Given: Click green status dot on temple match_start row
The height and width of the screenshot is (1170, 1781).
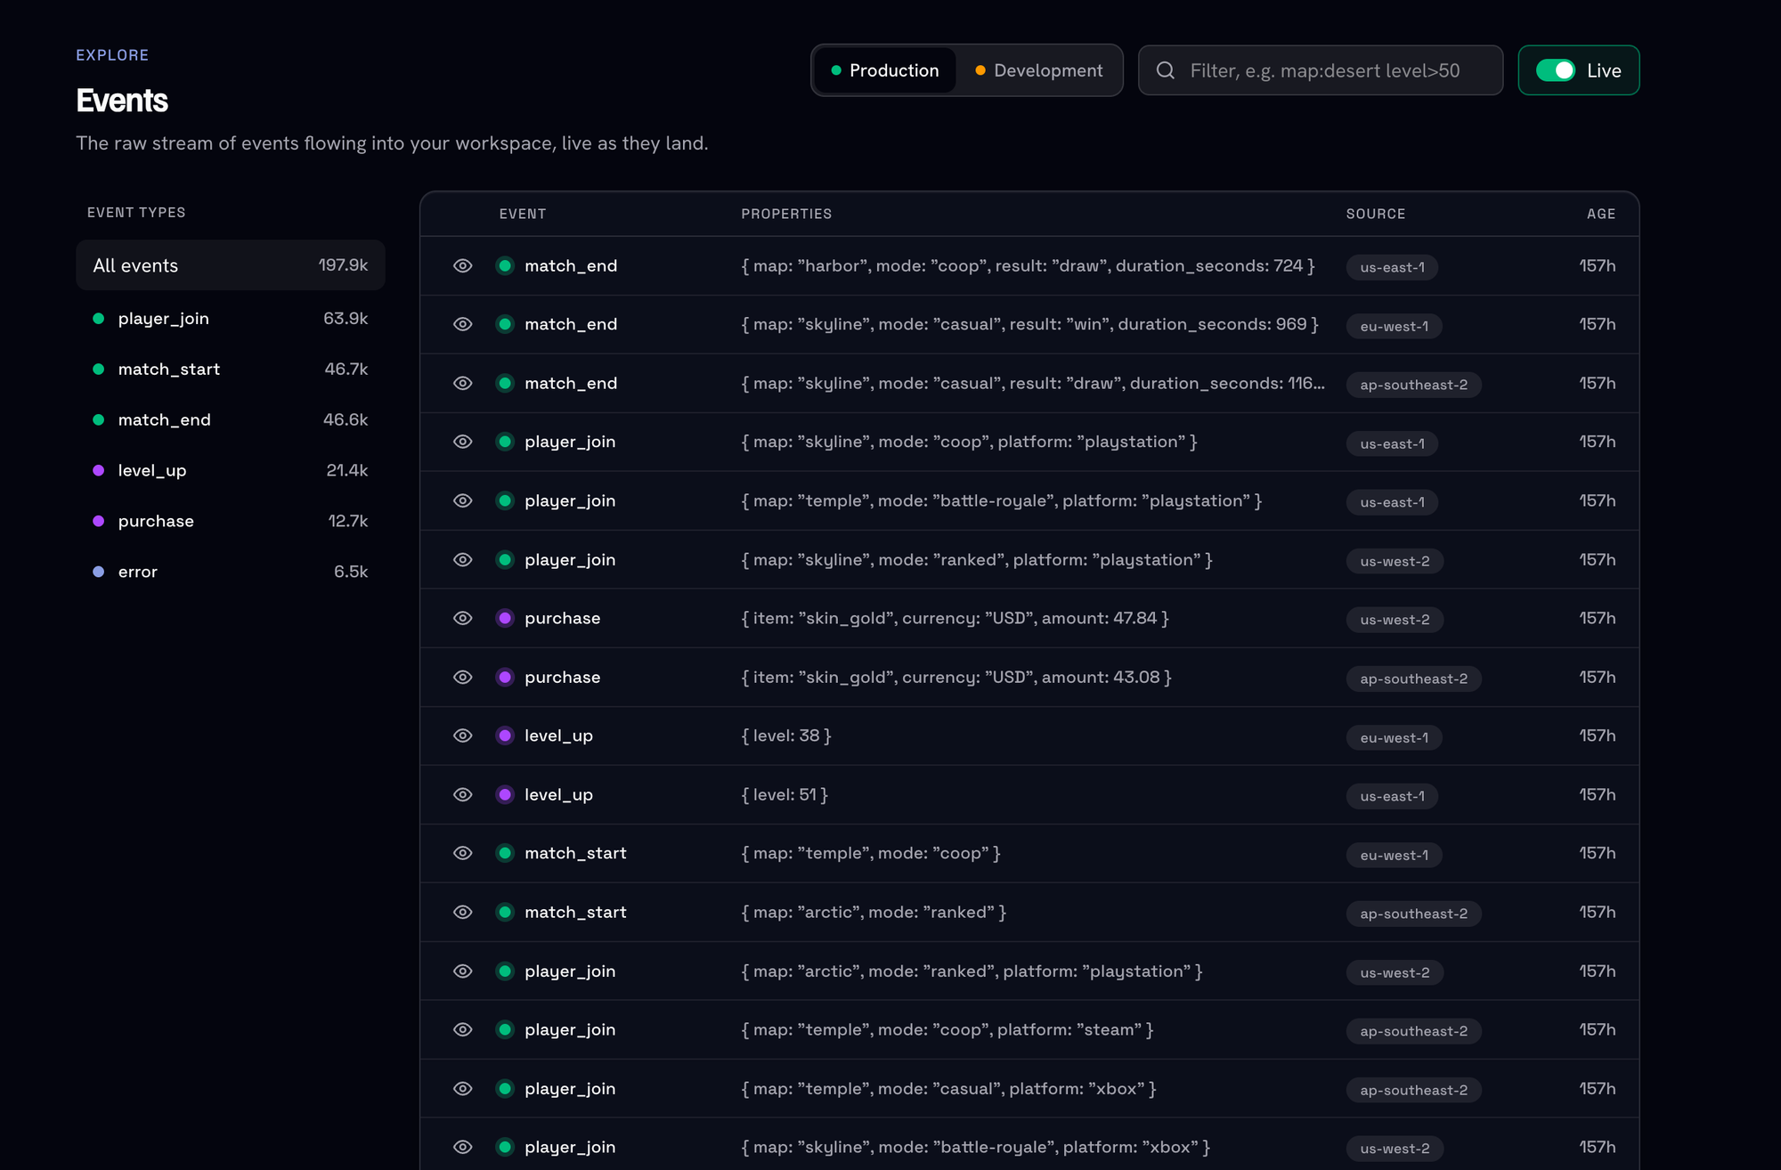Looking at the screenshot, I should [x=505, y=853].
